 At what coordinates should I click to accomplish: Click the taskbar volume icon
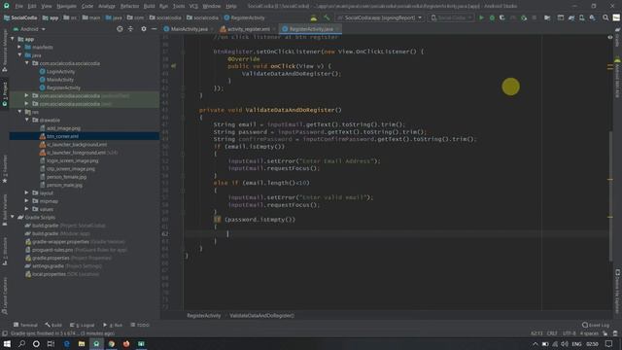tap(565, 344)
